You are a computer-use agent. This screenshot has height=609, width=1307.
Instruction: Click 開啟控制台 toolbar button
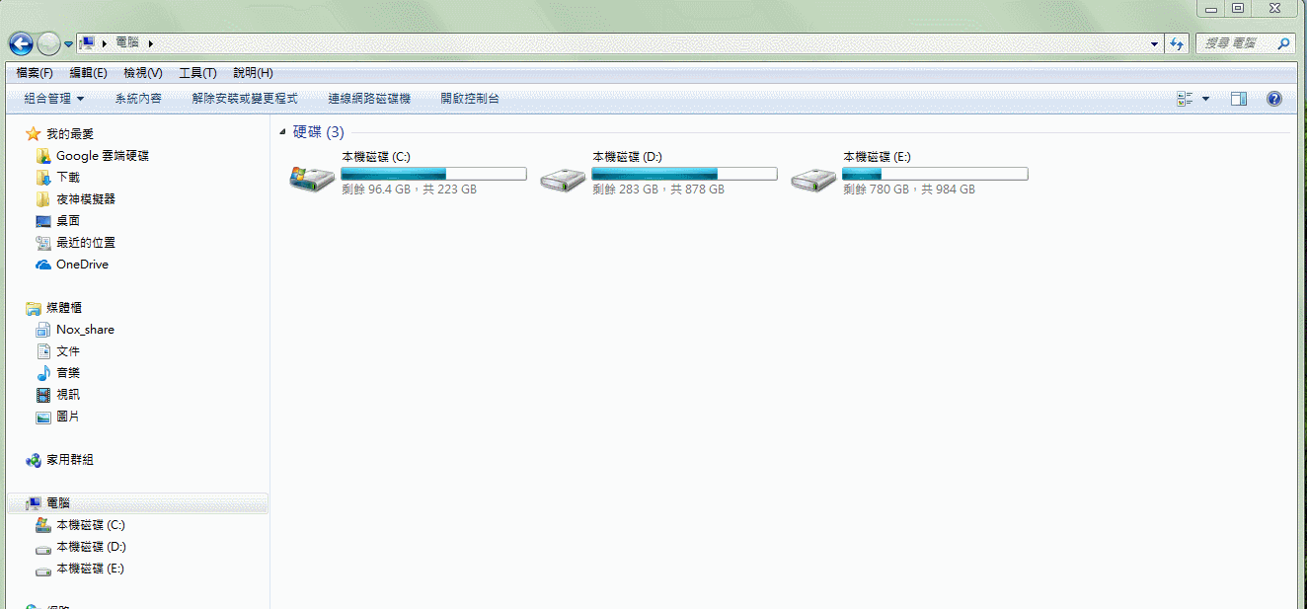470,99
